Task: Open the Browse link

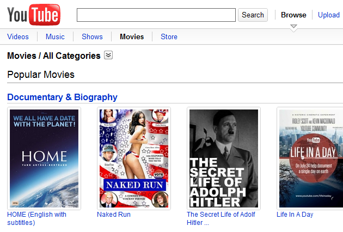Action: [x=293, y=15]
